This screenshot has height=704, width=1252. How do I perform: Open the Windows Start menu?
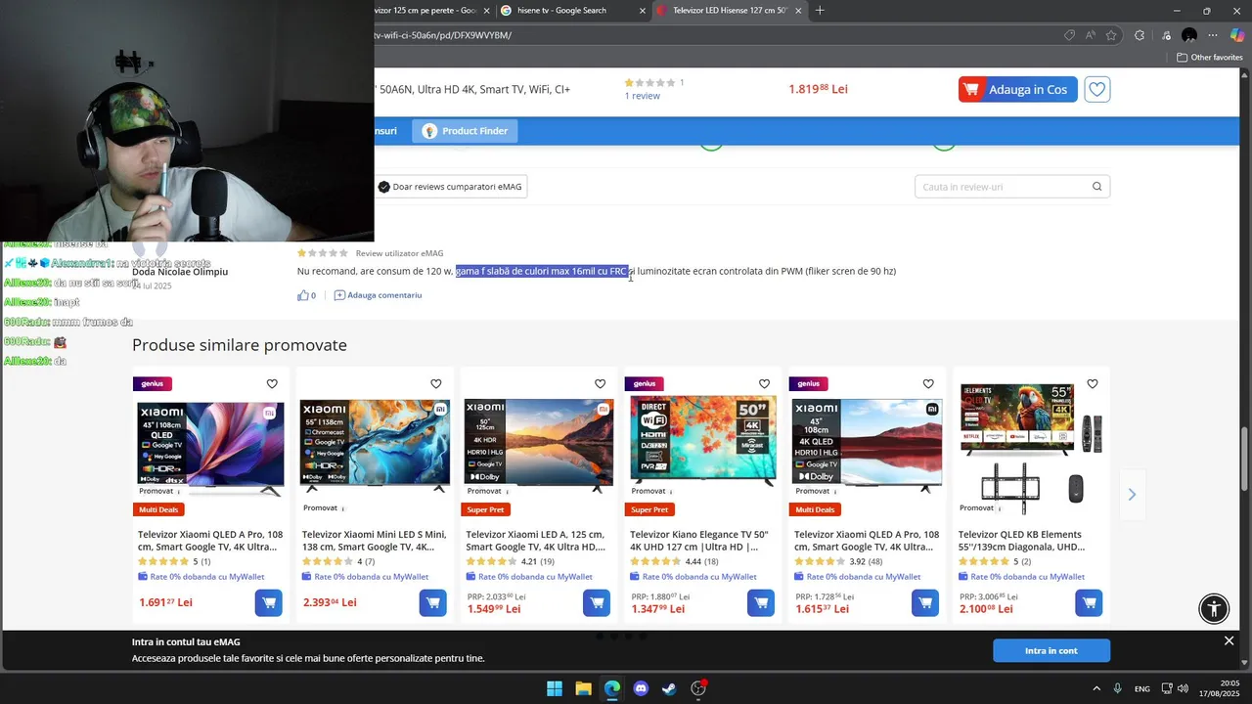(555, 688)
